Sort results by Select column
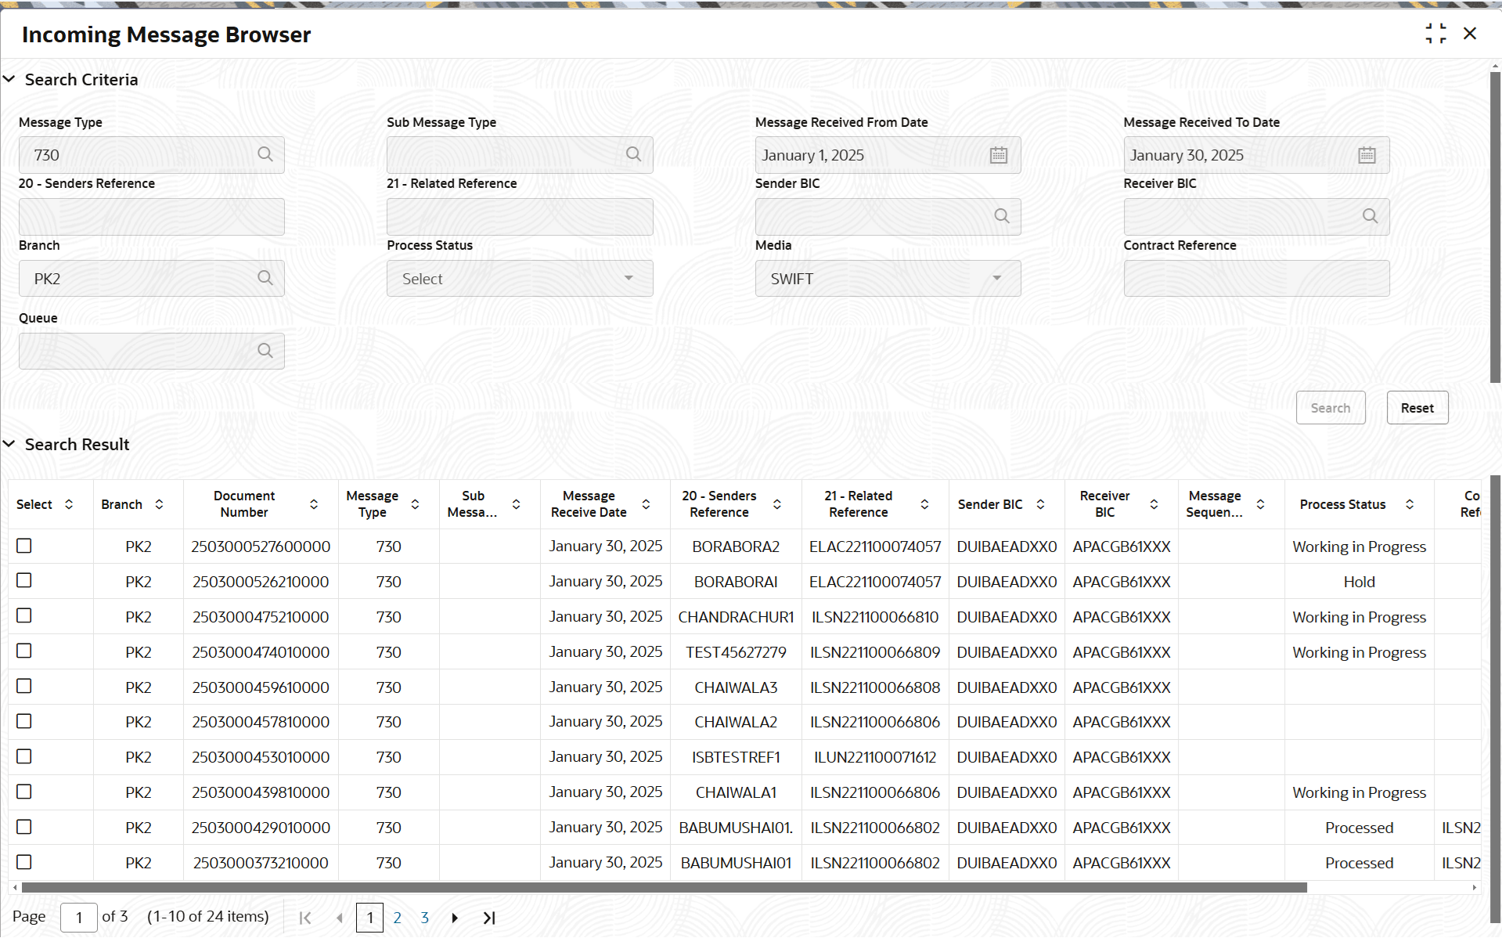Image resolution: width=1502 pixels, height=938 pixels. pos(69,504)
